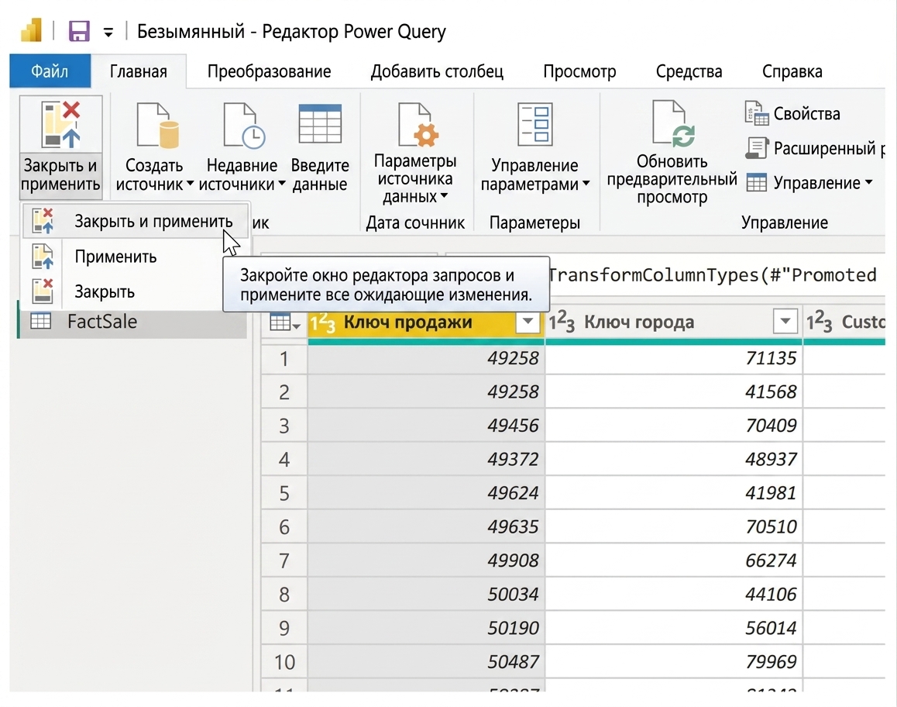Click the Свойства icon in ribbon
This screenshot has width=897, height=707.
(x=756, y=112)
